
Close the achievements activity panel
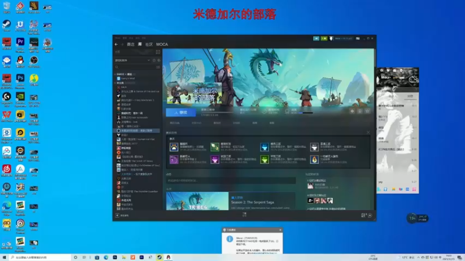coord(368,132)
